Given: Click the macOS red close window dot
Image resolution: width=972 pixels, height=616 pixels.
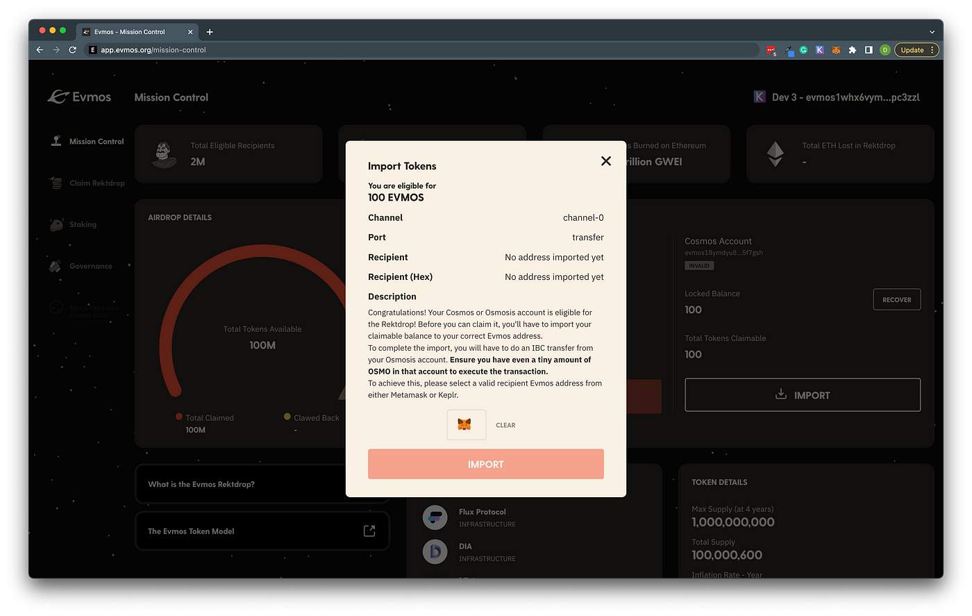Looking at the screenshot, I should tap(42, 31).
